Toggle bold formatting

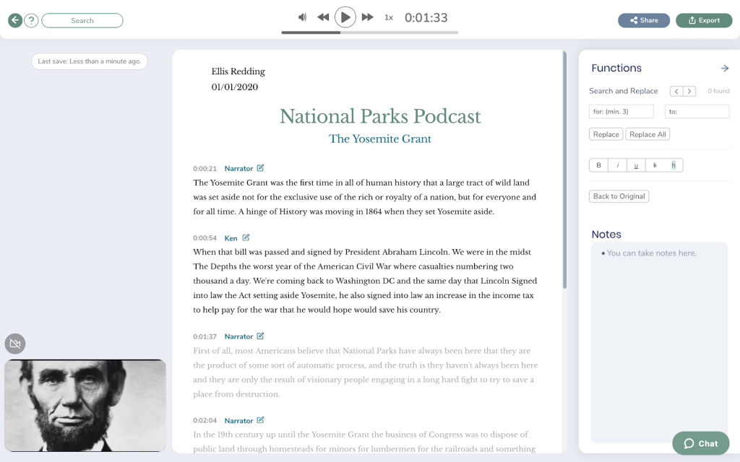tap(598, 165)
